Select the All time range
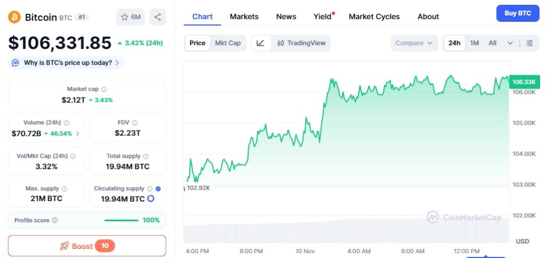The height and width of the screenshot is (258, 547). point(492,43)
